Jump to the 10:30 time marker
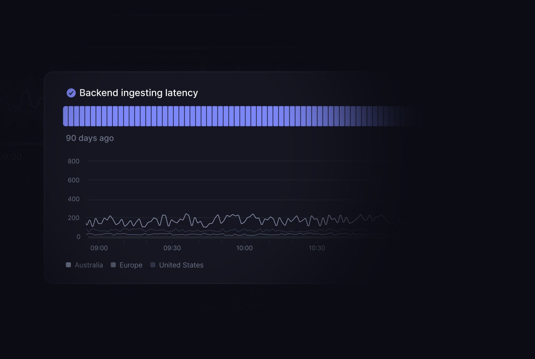535x359 pixels. [x=317, y=248]
